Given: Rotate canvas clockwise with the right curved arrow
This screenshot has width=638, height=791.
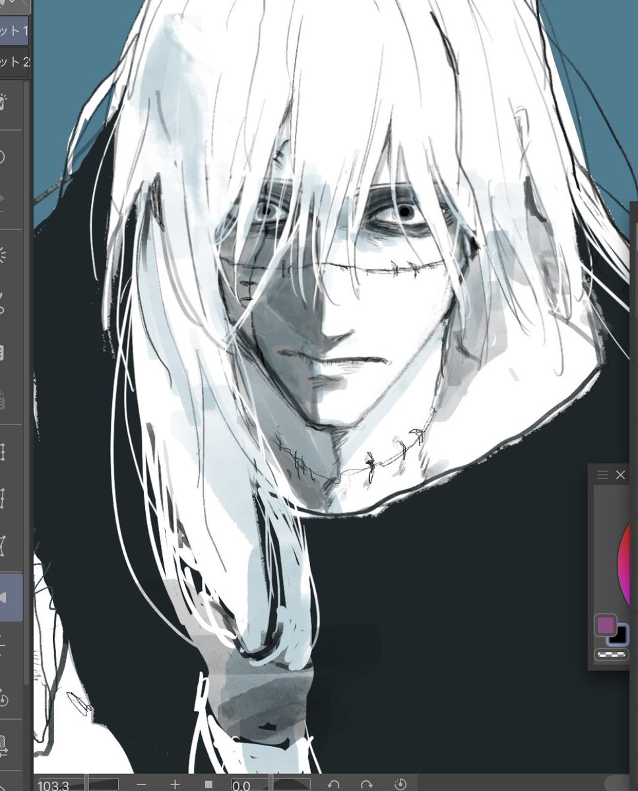Looking at the screenshot, I should point(367,784).
